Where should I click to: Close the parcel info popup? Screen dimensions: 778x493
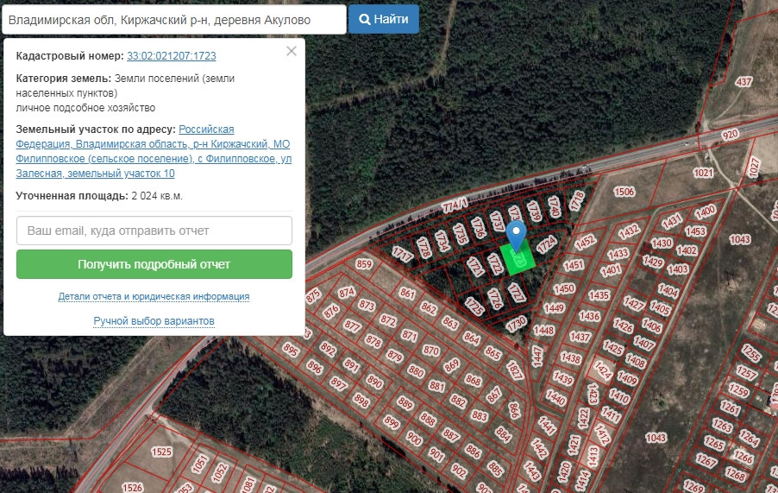292,51
